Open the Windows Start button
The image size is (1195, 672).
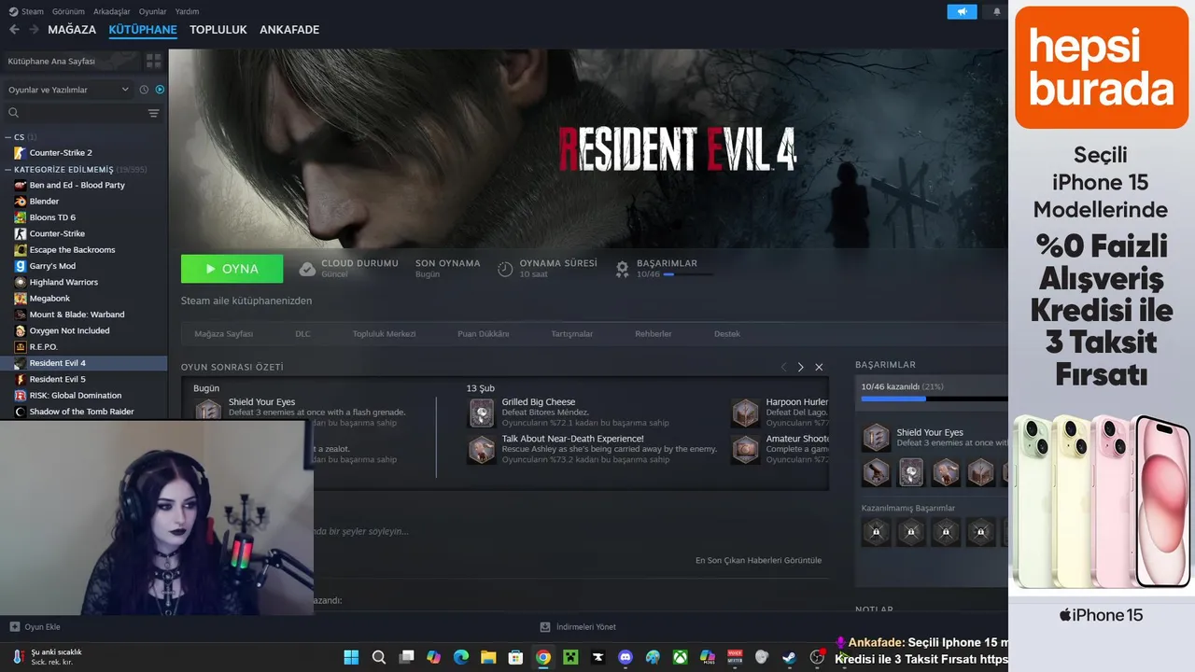(351, 657)
